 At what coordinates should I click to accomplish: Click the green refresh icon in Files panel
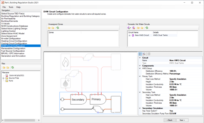click(13, 67)
